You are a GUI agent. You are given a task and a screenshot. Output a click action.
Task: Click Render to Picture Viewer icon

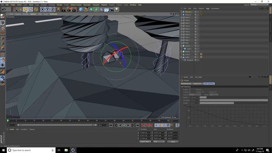point(69,9)
